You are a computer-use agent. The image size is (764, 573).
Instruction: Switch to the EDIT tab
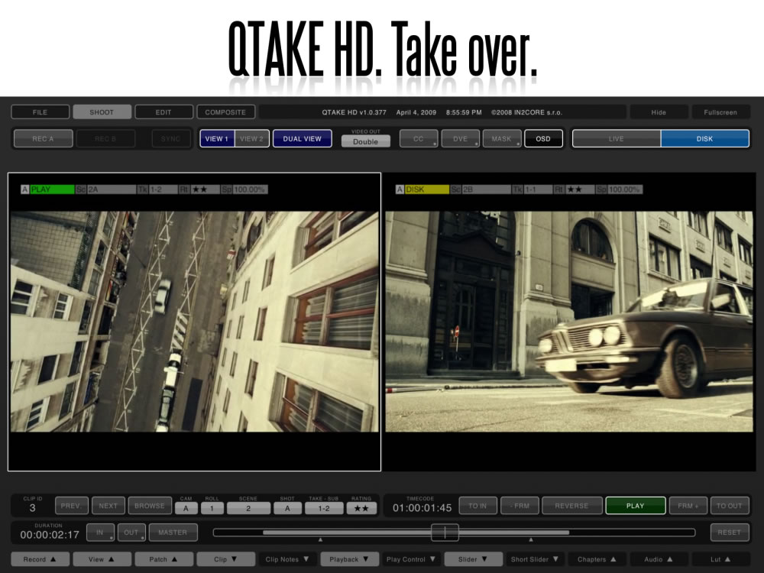[163, 112]
